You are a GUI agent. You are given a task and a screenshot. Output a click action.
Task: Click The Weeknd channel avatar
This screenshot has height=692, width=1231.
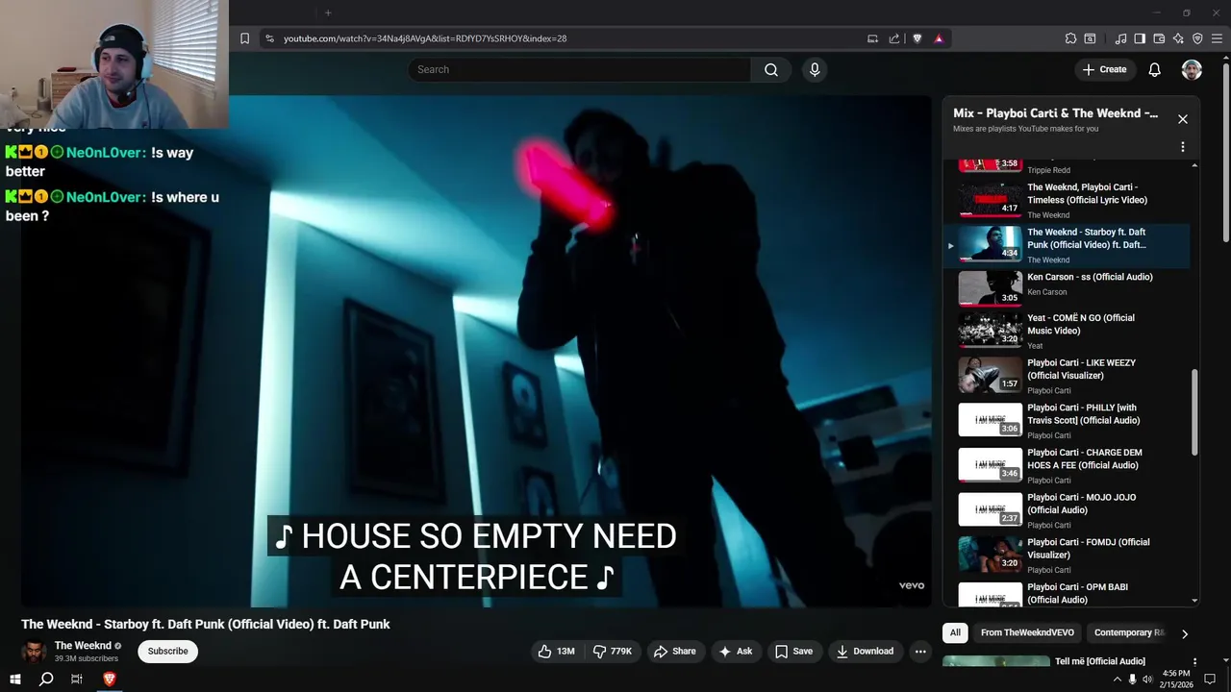(x=35, y=651)
